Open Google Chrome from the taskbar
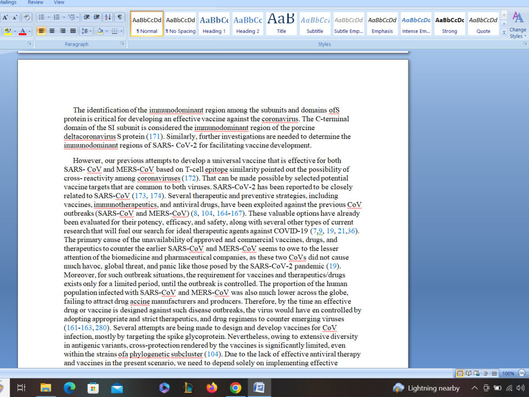The width and height of the screenshot is (529, 397). (235, 388)
